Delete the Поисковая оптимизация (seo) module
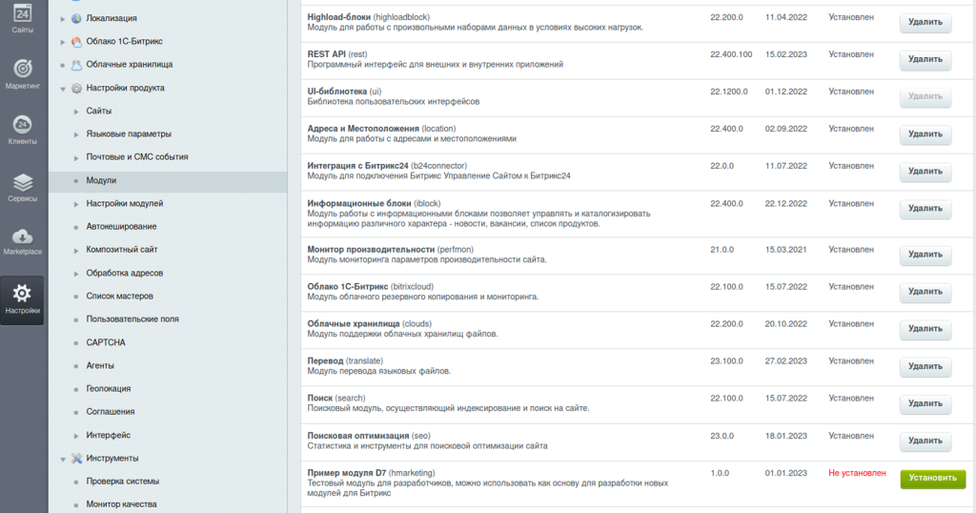976x513 pixels. point(925,441)
